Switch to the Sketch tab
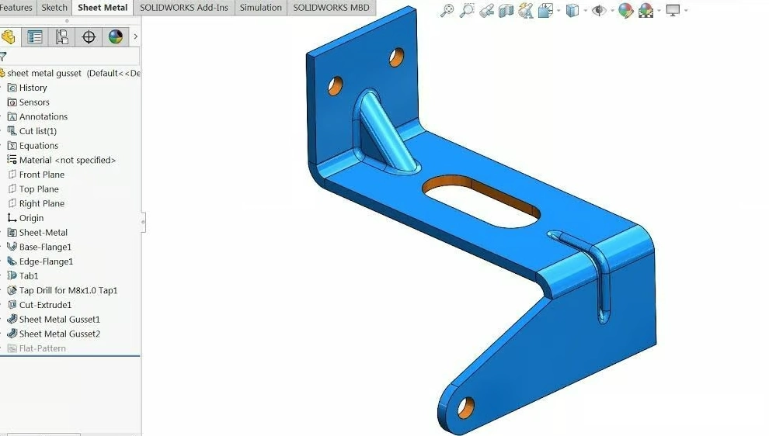 [x=54, y=8]
